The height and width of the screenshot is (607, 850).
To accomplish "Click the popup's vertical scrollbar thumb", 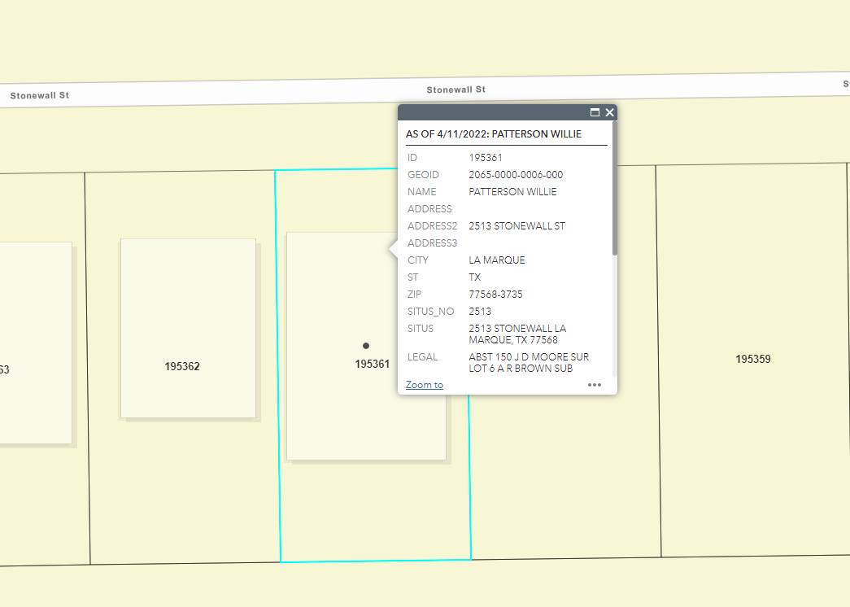I will pyautogui.click(x=615, y=187).
